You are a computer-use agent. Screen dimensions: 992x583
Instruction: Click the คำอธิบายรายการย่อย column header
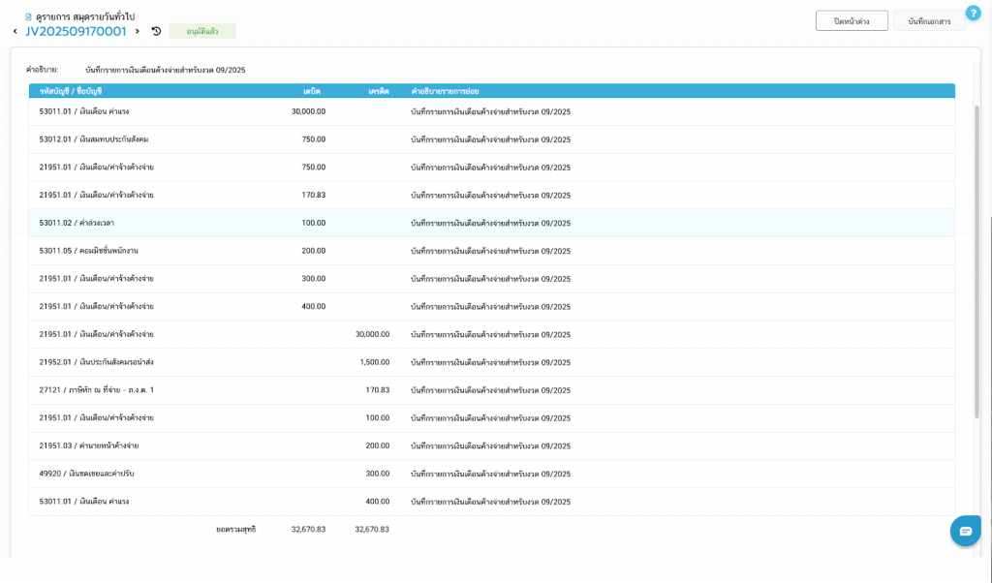pos(445,91)
